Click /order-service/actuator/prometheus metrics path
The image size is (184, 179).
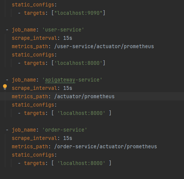coord(106,147)
